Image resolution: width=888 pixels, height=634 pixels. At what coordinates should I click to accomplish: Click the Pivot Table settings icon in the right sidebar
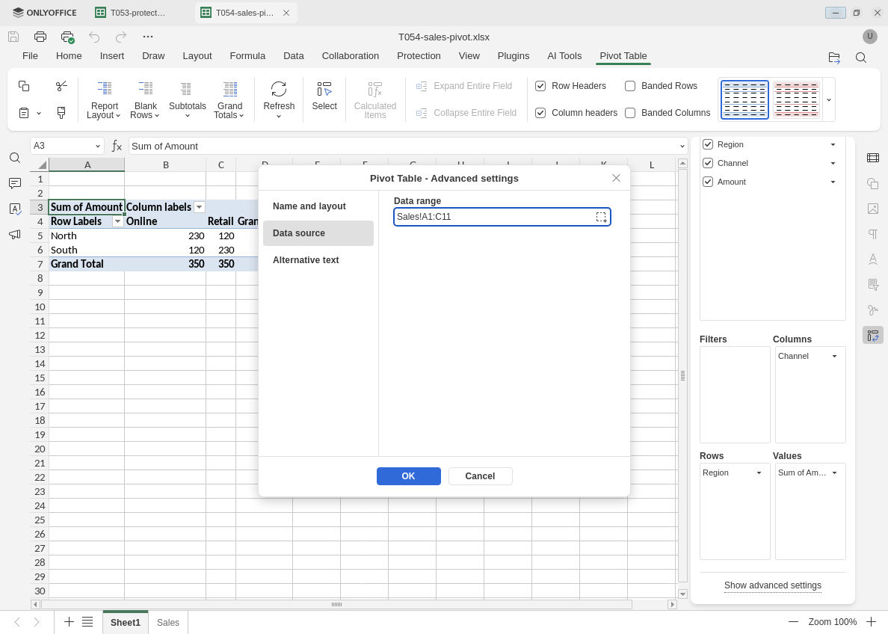coord(873,336)
